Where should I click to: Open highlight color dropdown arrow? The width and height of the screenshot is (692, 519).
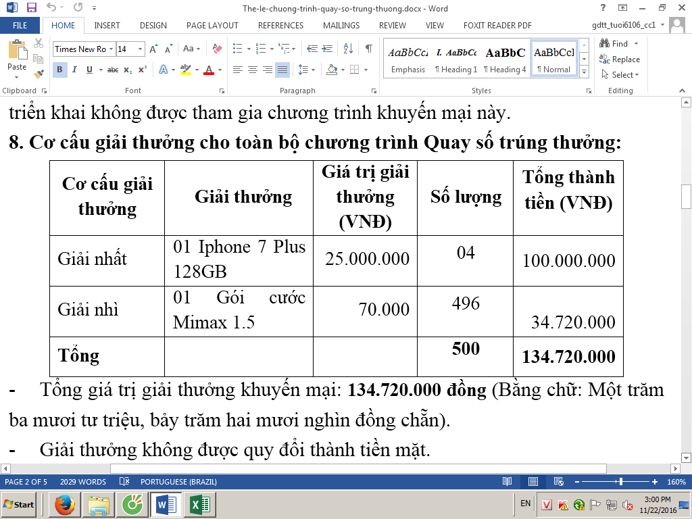tap(197, 70)
